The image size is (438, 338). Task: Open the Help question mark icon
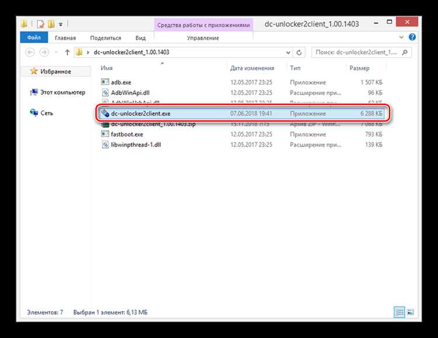[x=412, y=37]
